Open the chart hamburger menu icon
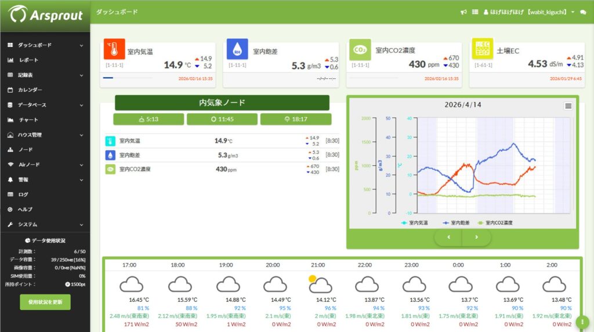 pyautogui.click(x=568, y=106)
